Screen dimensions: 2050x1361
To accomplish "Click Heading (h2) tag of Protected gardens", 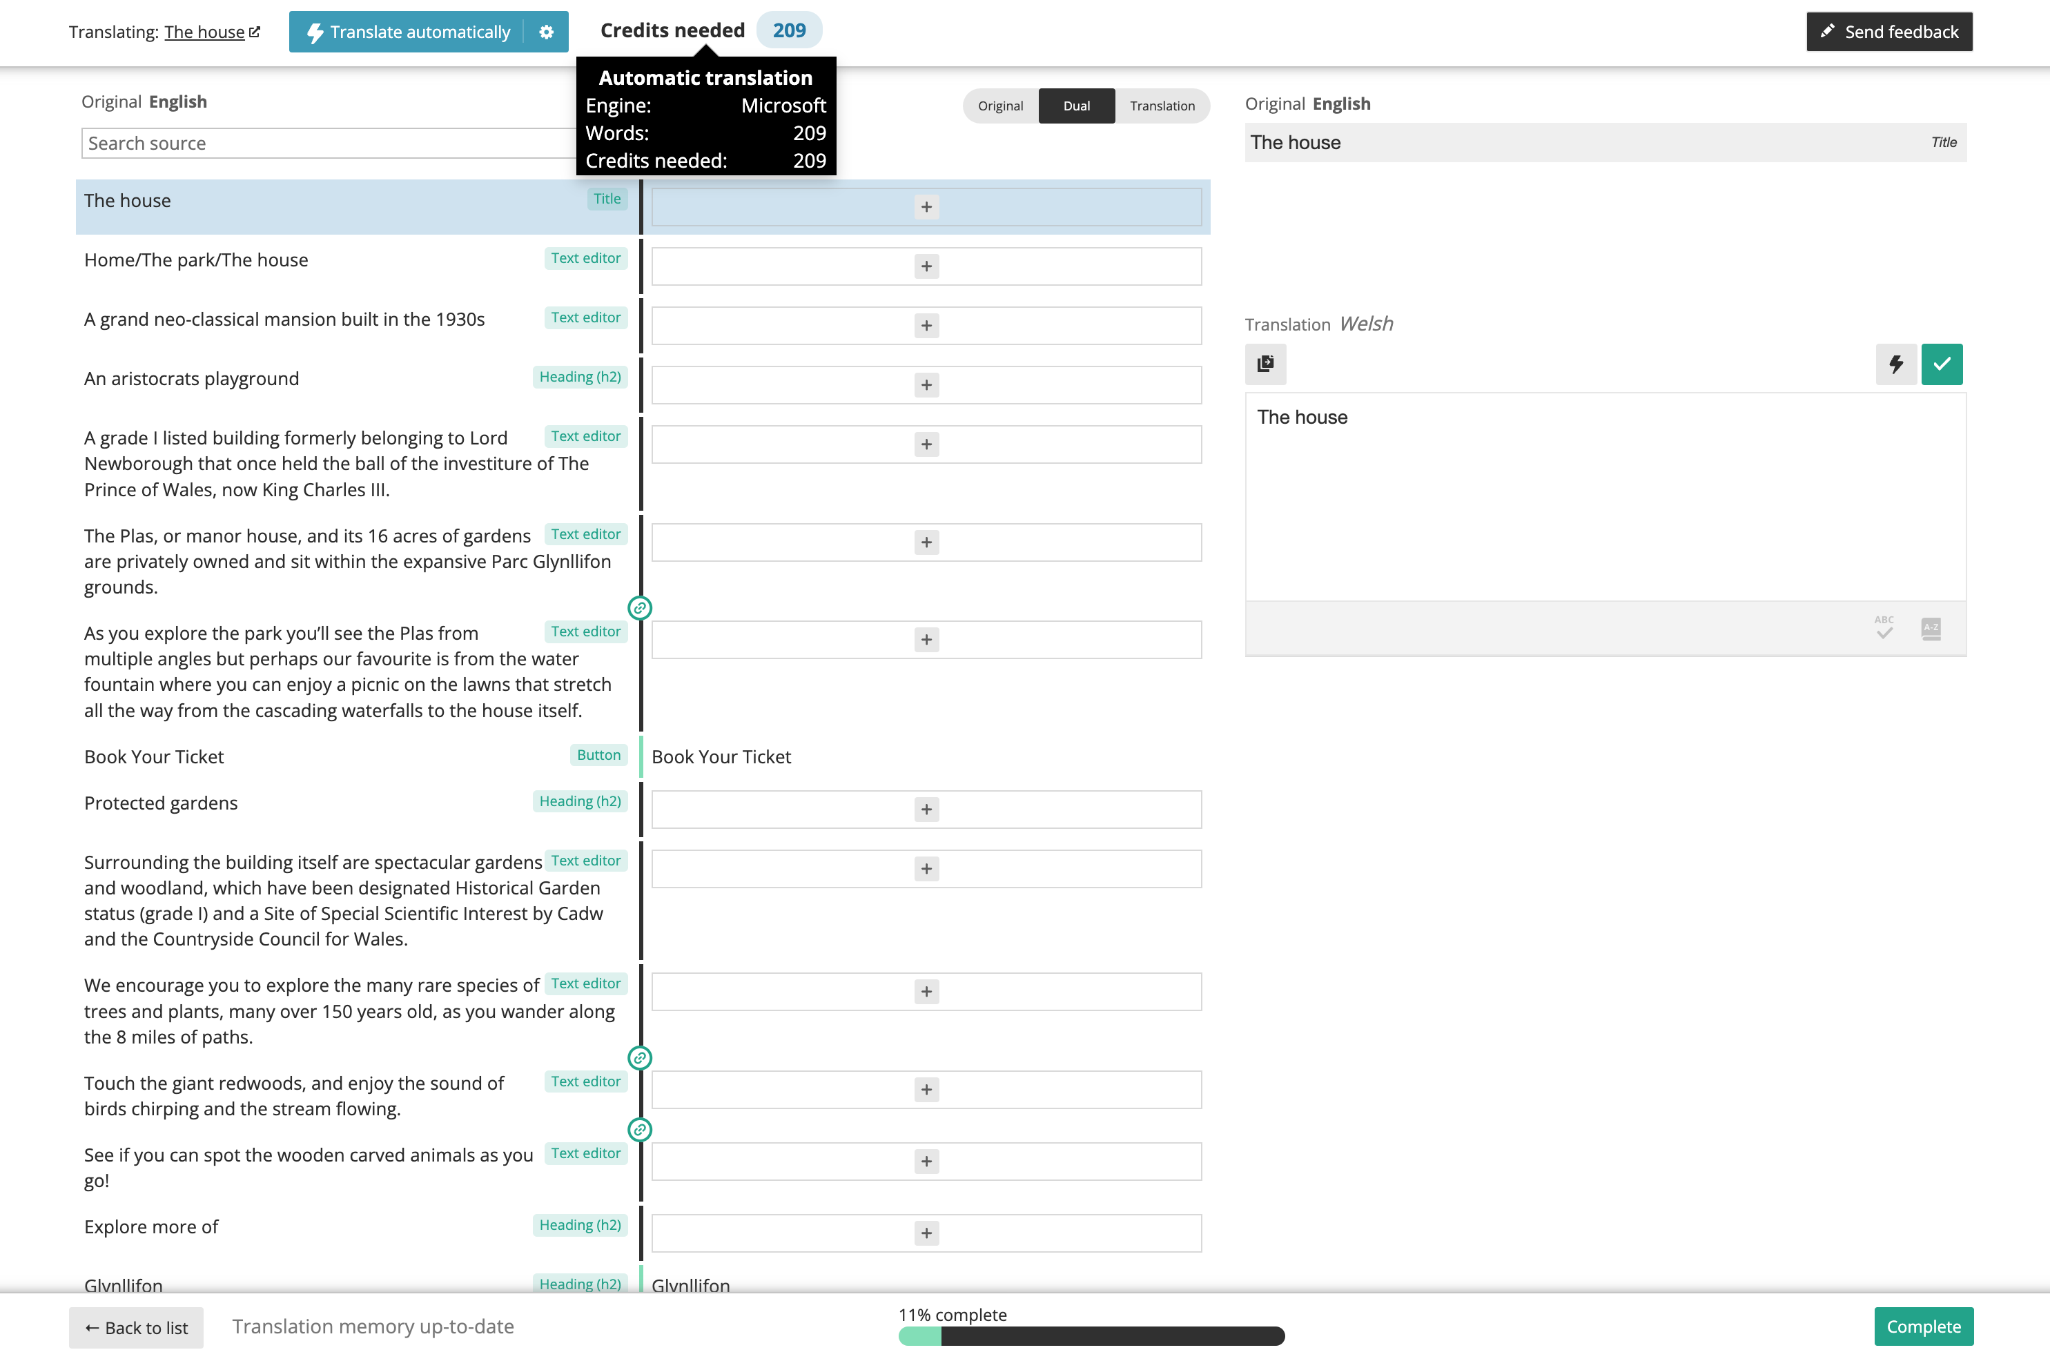I will [580, 801].
